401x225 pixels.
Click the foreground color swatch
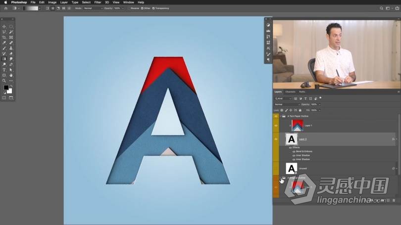click(6, 88)
